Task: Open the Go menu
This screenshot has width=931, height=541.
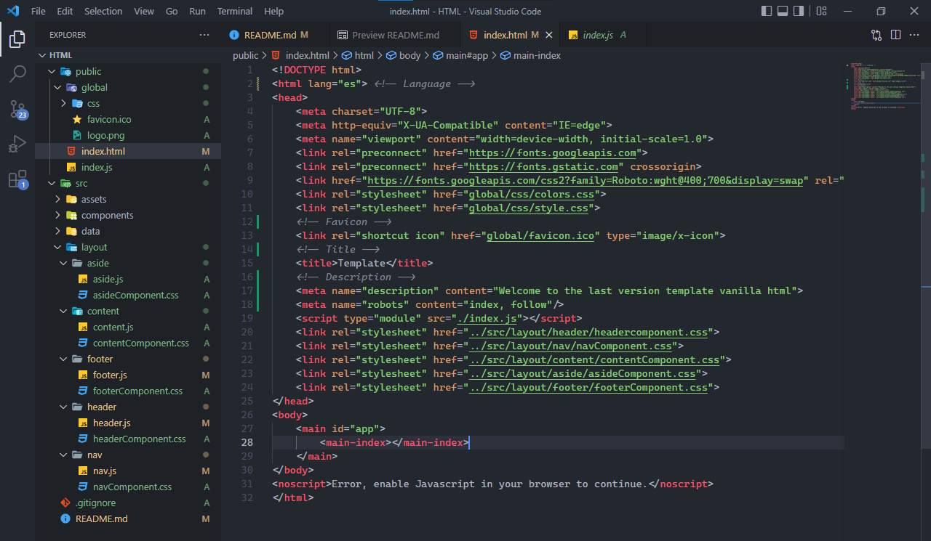Action: [172, 11]
